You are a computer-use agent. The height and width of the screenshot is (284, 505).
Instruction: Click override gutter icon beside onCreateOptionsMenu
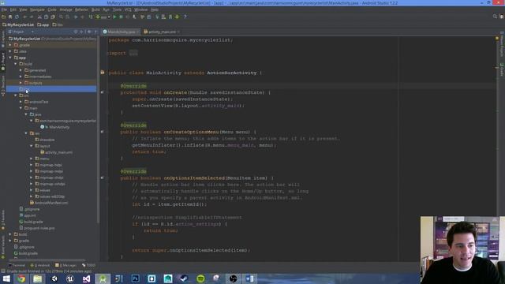click(x=103, y=132)
